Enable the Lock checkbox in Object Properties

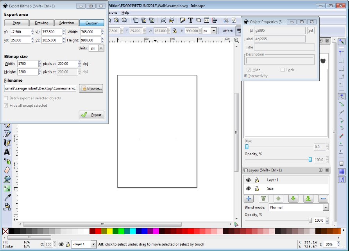283,70
